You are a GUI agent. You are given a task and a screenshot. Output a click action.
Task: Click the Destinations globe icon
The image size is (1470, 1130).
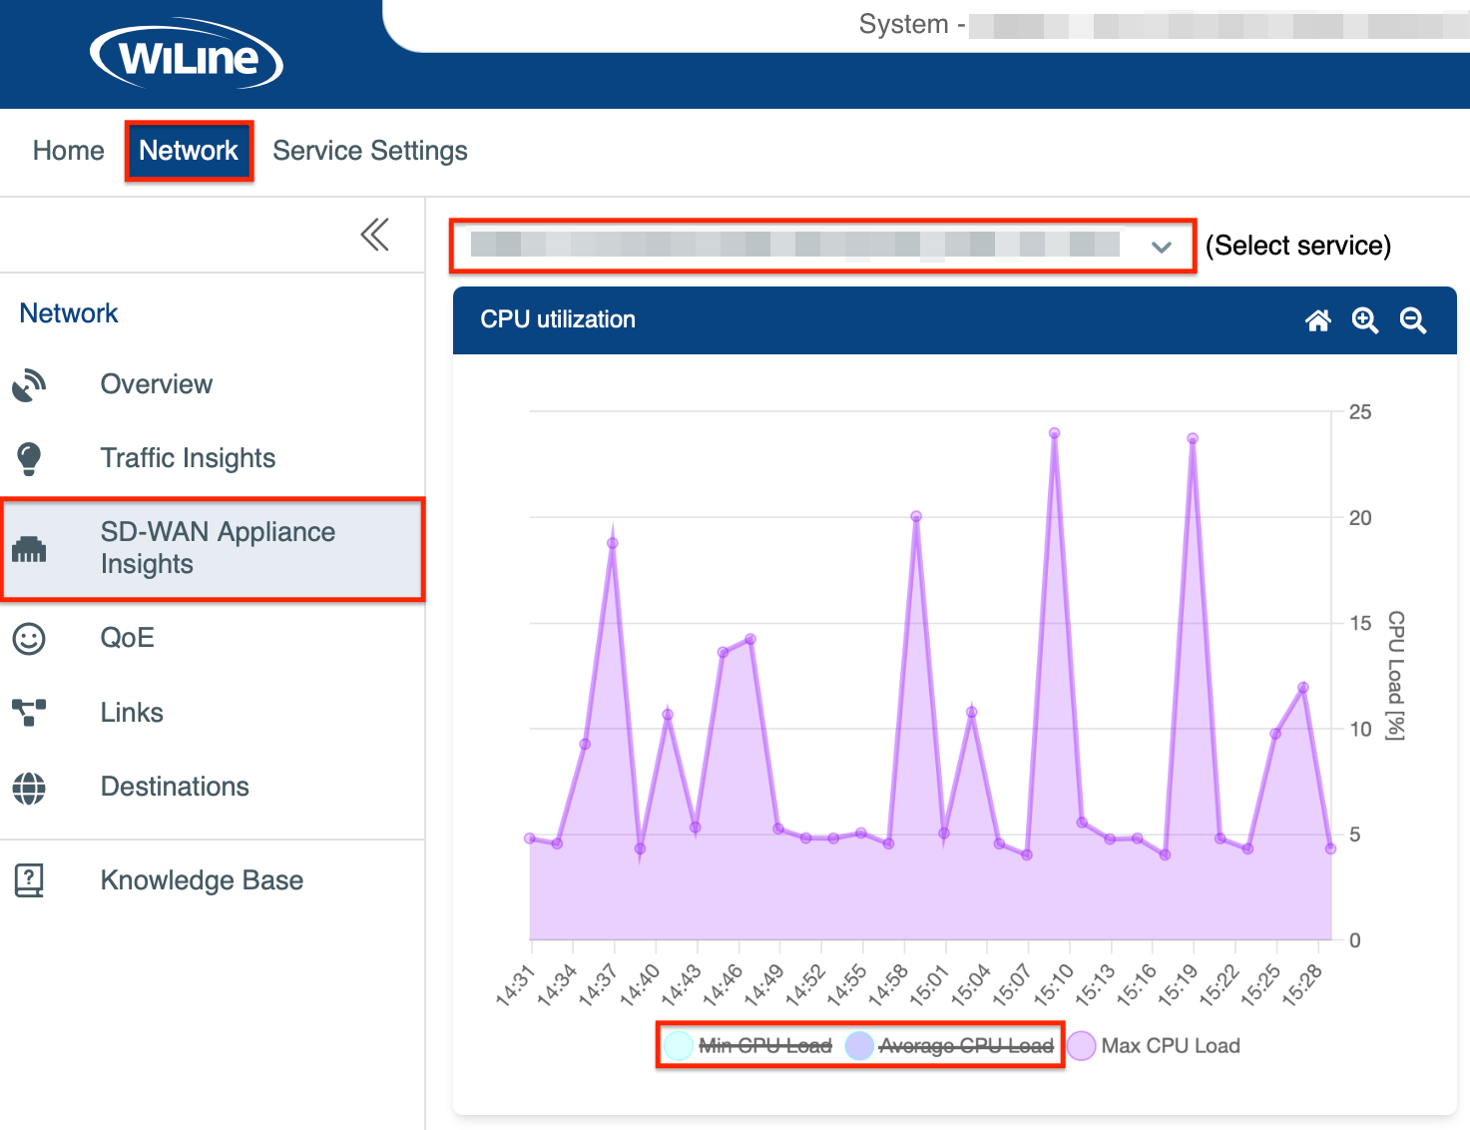coord(29,788)
